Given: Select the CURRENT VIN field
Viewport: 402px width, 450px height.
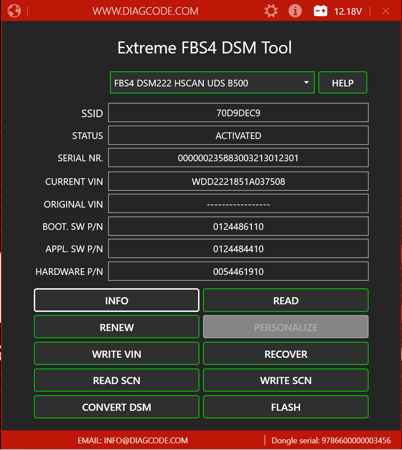Looking at the screenshot, I should (x=238, y=181).
